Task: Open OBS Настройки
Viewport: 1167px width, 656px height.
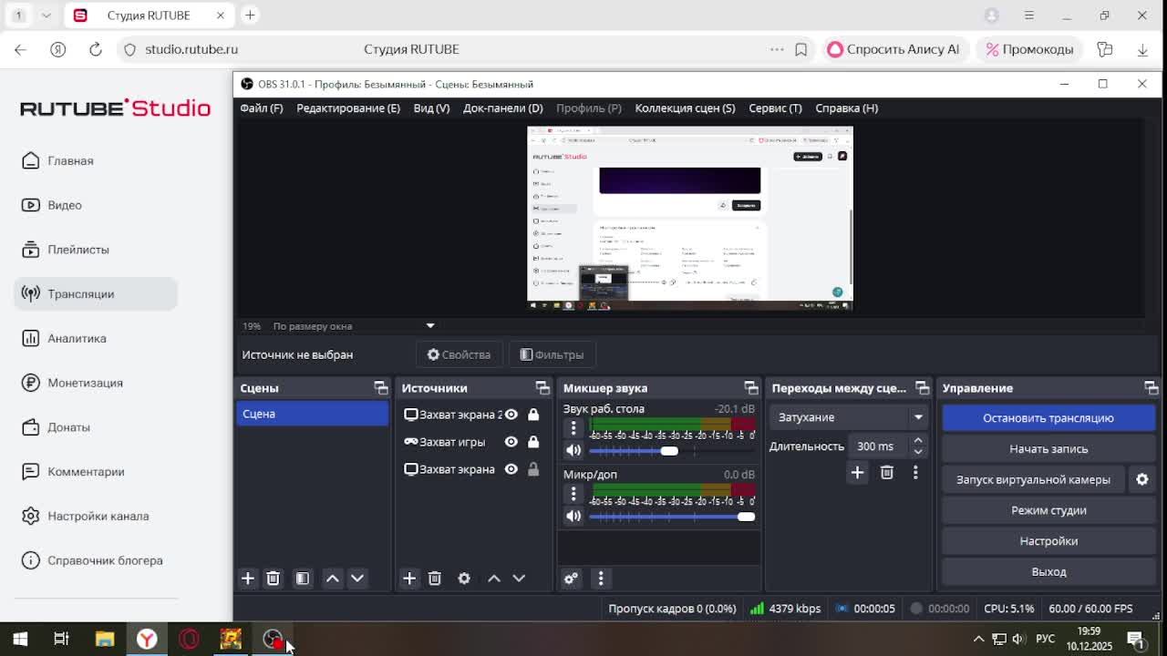Action: click(x=1048, y=541)
